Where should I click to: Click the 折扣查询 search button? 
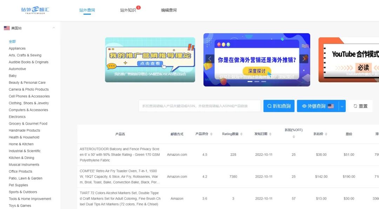(x=279, y=106)
